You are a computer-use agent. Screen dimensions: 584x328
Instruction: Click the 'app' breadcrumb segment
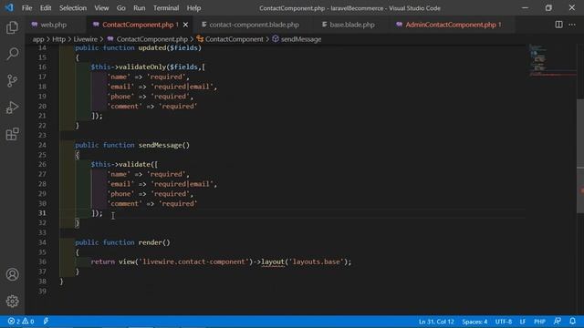[38, 39]
